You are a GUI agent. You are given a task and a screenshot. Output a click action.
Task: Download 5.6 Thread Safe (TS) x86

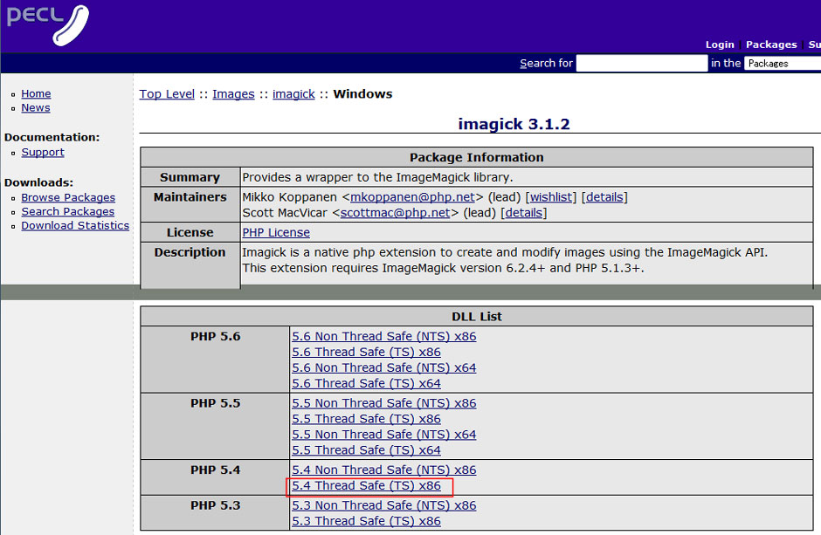click(x=367, y=352)
